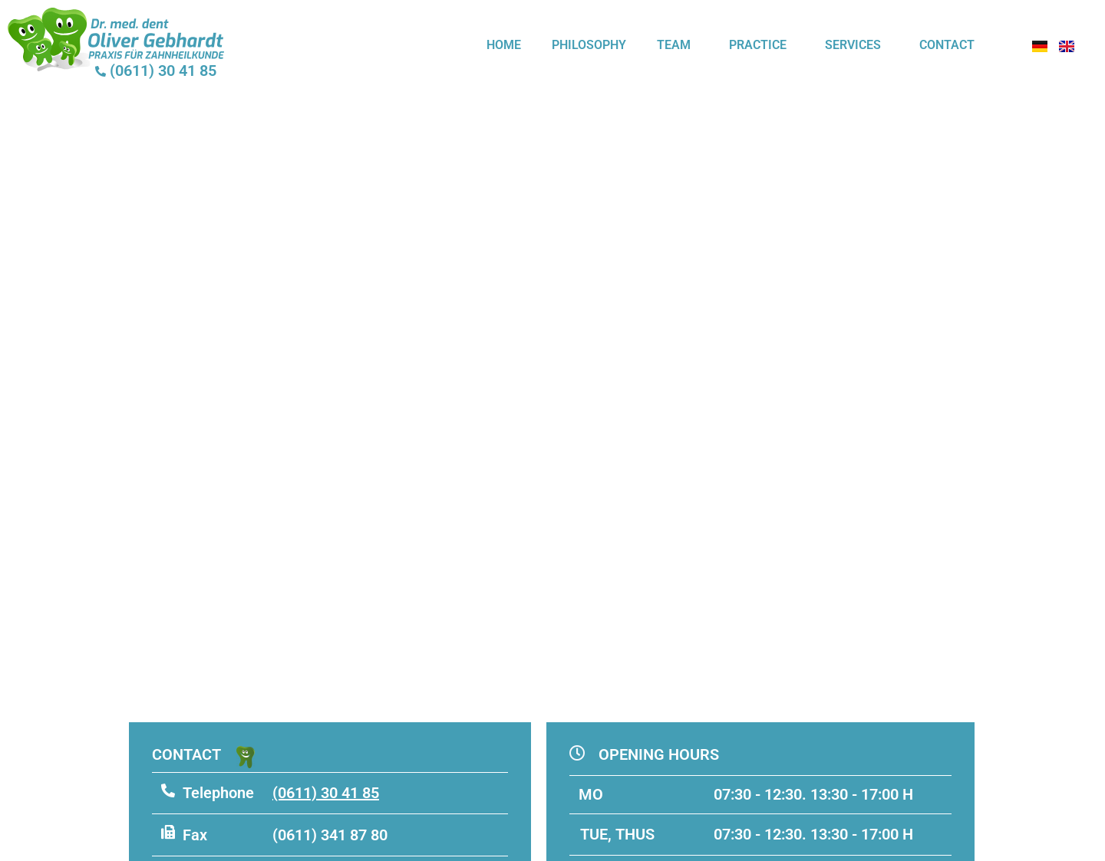Open the Practice menu
Screen dimensions: 1105x861
point(757,45)
